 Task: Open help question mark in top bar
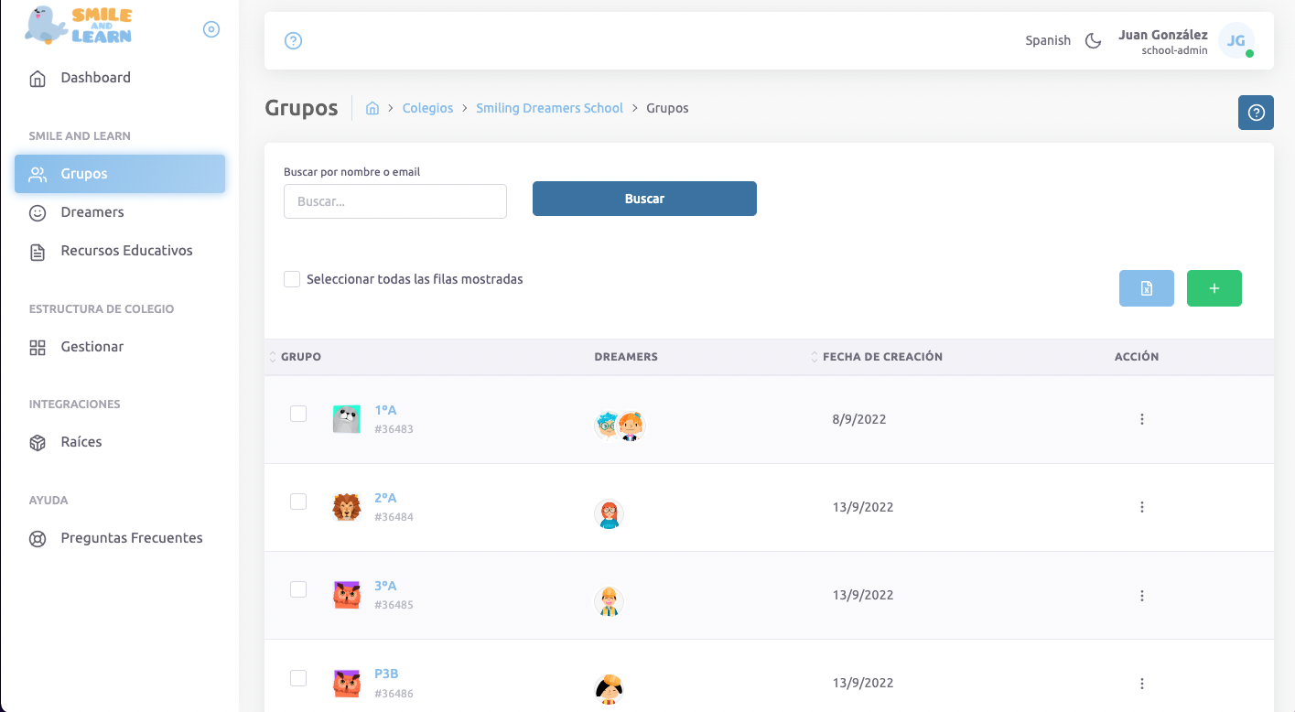tap(293, 40)
